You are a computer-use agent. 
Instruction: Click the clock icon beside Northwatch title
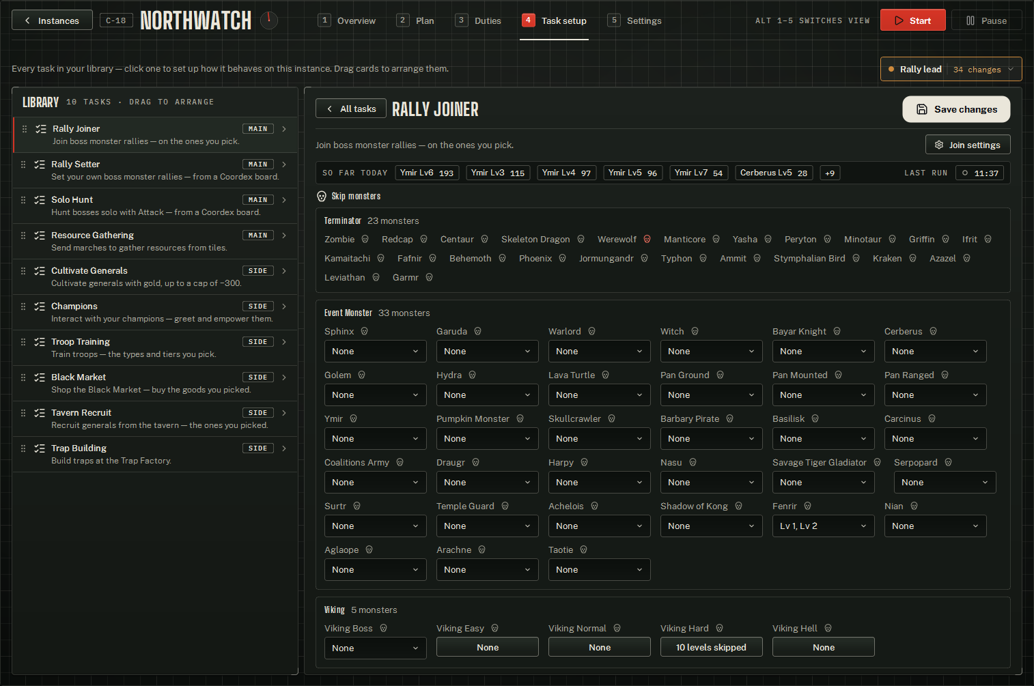[269, 20]
